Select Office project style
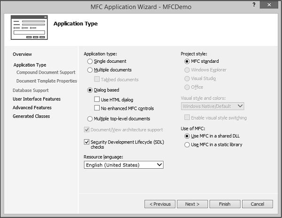The width and height of the screenshot is (282, 218). [187, 87]
